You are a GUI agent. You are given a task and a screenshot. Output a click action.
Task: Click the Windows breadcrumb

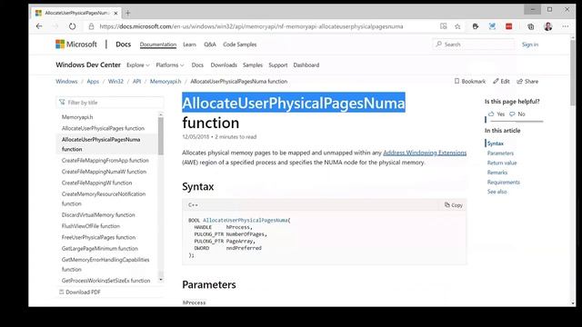click(66, 81)
